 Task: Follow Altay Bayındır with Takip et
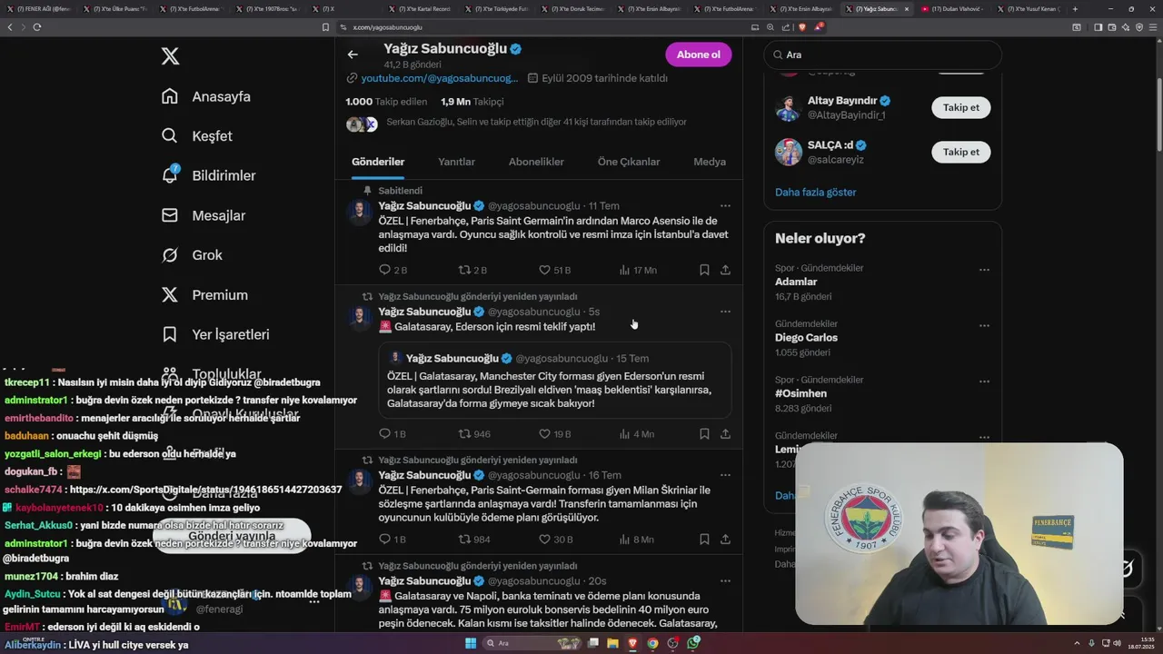click(x=960, y=107)
